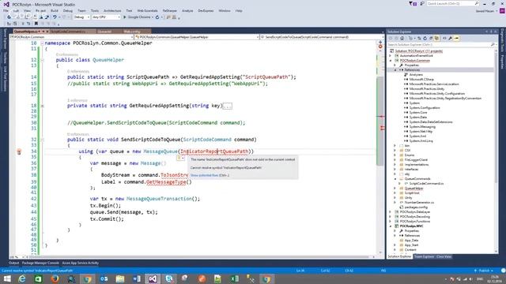506x284 pixels.
Task: Open the ReSharper menu
Action: (x=170, y=10)
